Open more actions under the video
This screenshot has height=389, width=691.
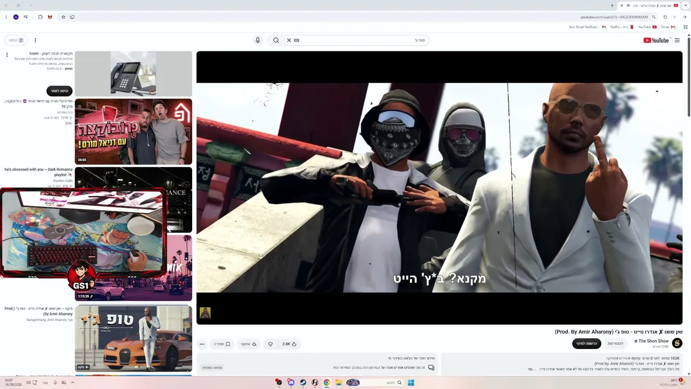202,344
